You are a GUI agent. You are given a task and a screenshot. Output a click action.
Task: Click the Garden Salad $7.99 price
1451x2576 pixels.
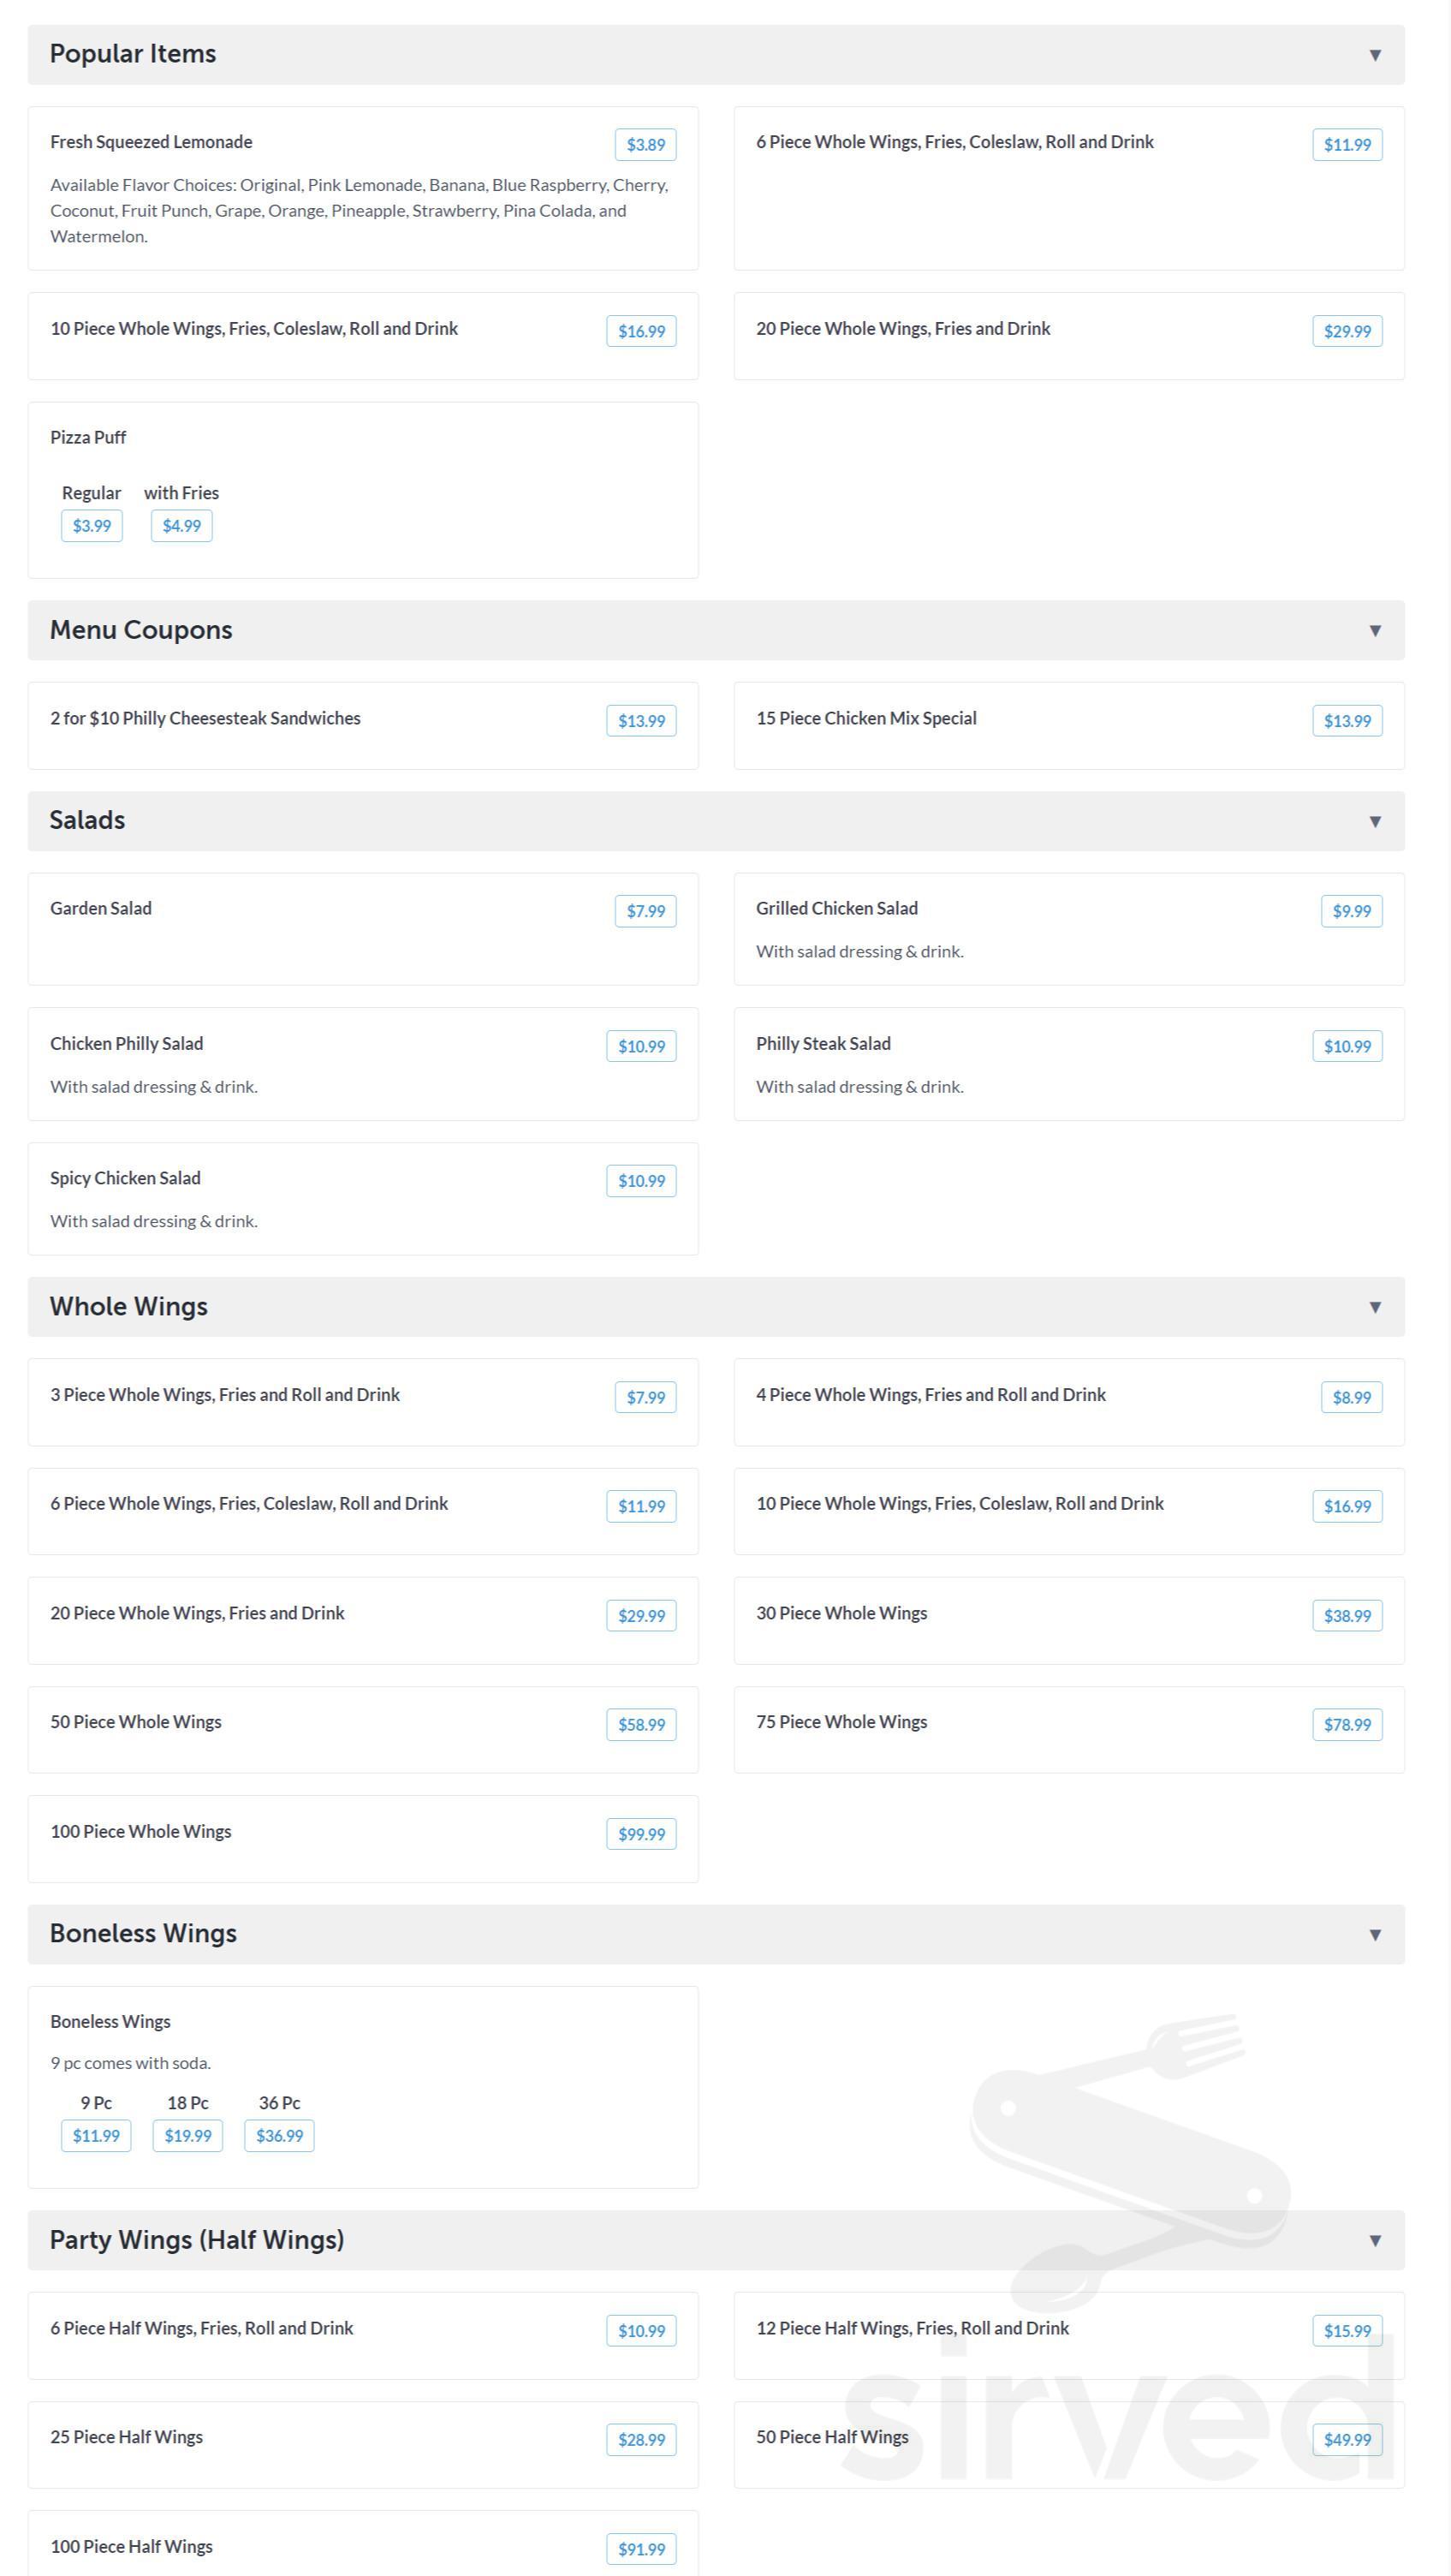[645, 911]
